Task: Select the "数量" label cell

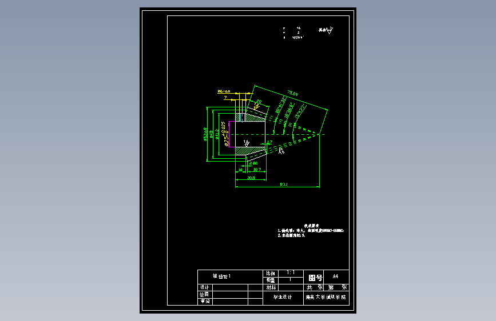Action: pos(271,280)
